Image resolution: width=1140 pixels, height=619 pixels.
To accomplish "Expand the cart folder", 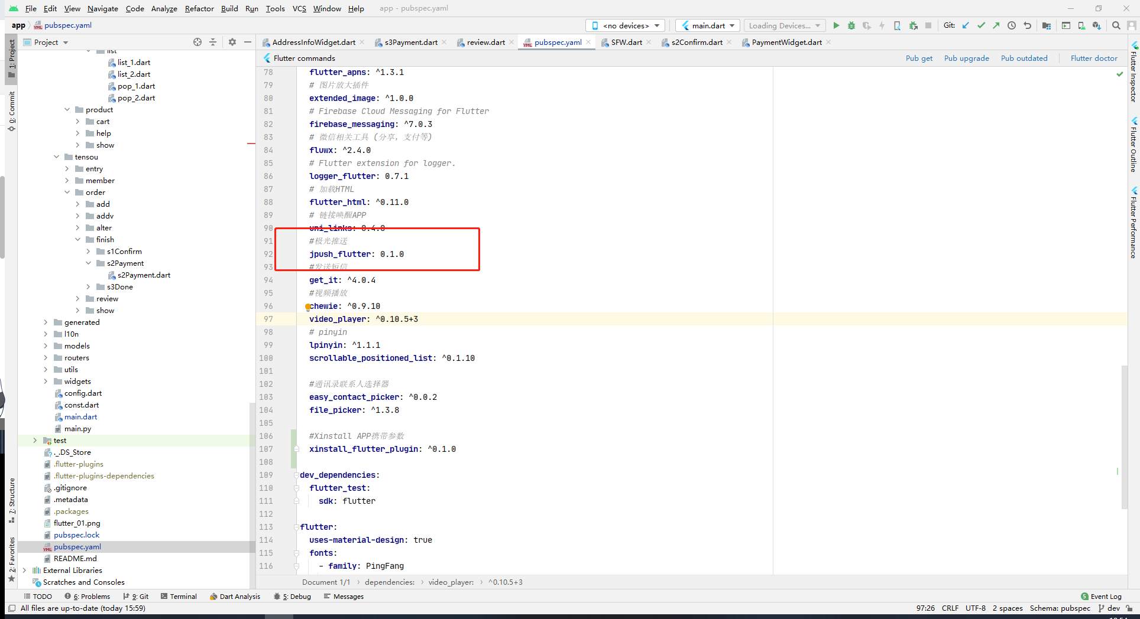I will [x=77, y=122].
